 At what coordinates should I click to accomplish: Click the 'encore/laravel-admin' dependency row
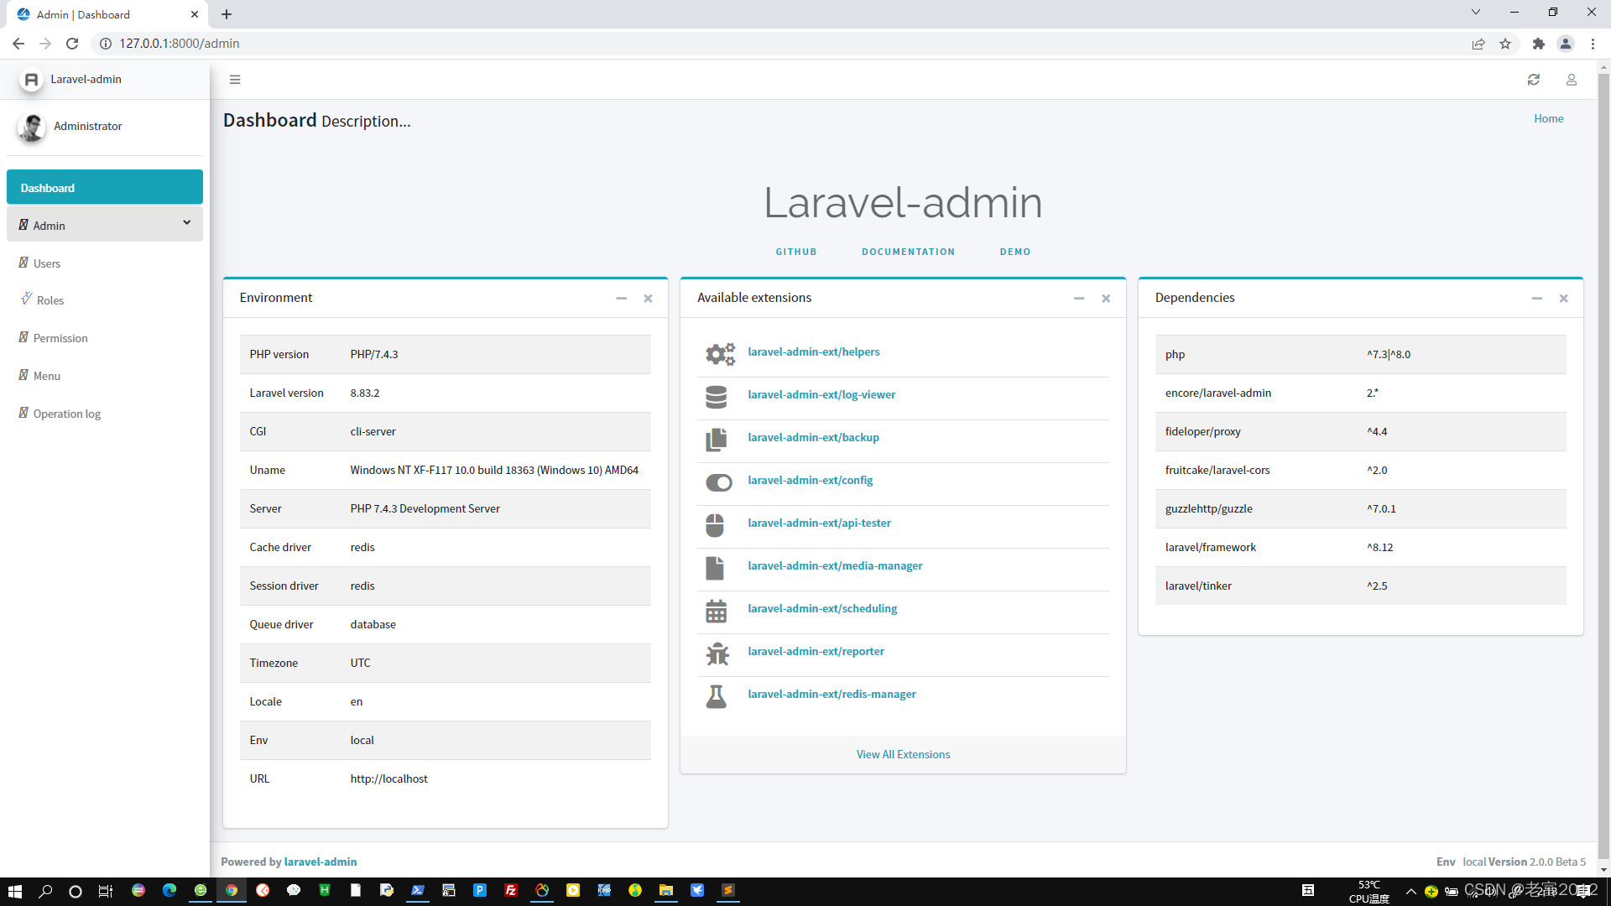tap(1360, 393)
